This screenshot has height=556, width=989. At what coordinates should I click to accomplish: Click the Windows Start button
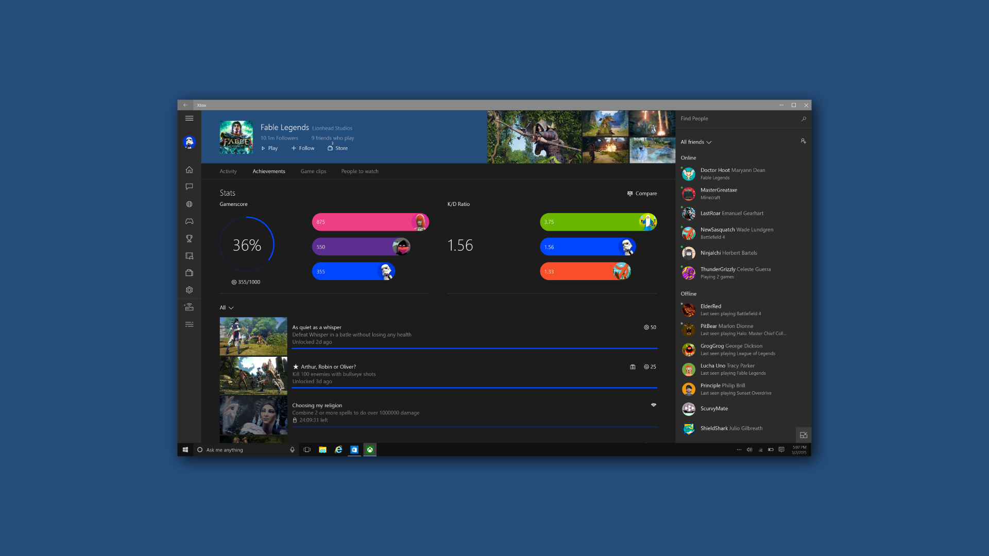[185, 449]
